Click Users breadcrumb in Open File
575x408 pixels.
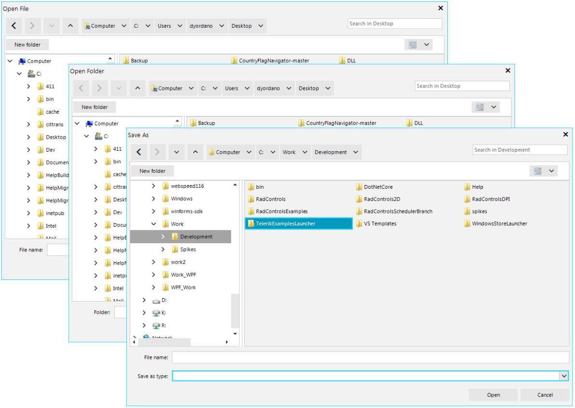tap(164, 26)
